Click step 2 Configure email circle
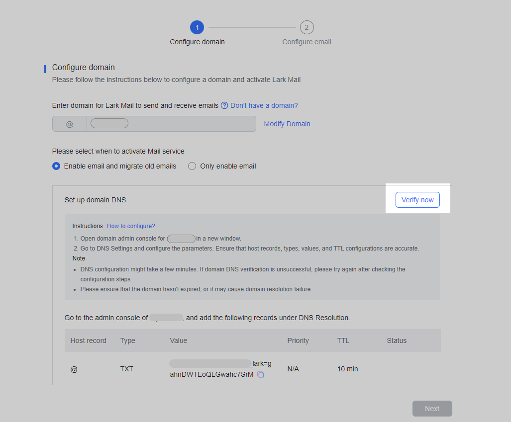The width and height of the screenshot is (511, 422). coord(307,27)
